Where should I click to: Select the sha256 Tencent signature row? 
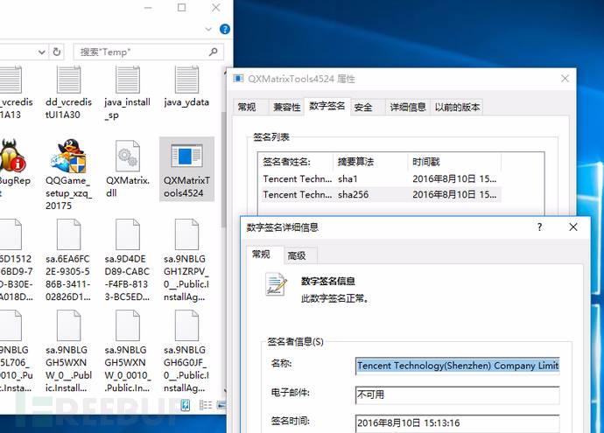click(381, 195)
